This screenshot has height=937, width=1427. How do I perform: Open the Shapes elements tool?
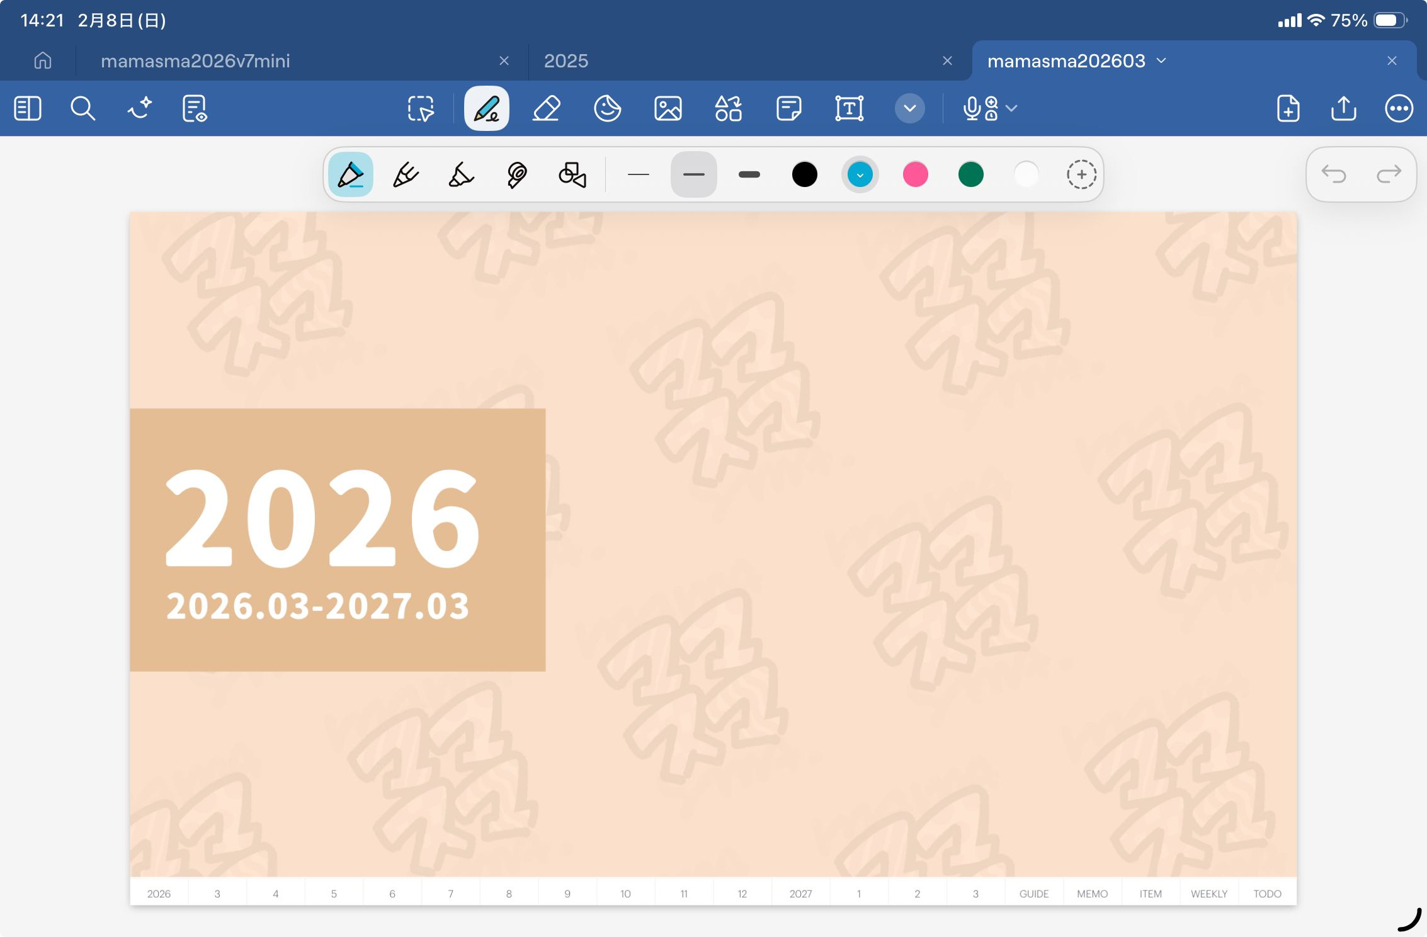pos(728,108)
